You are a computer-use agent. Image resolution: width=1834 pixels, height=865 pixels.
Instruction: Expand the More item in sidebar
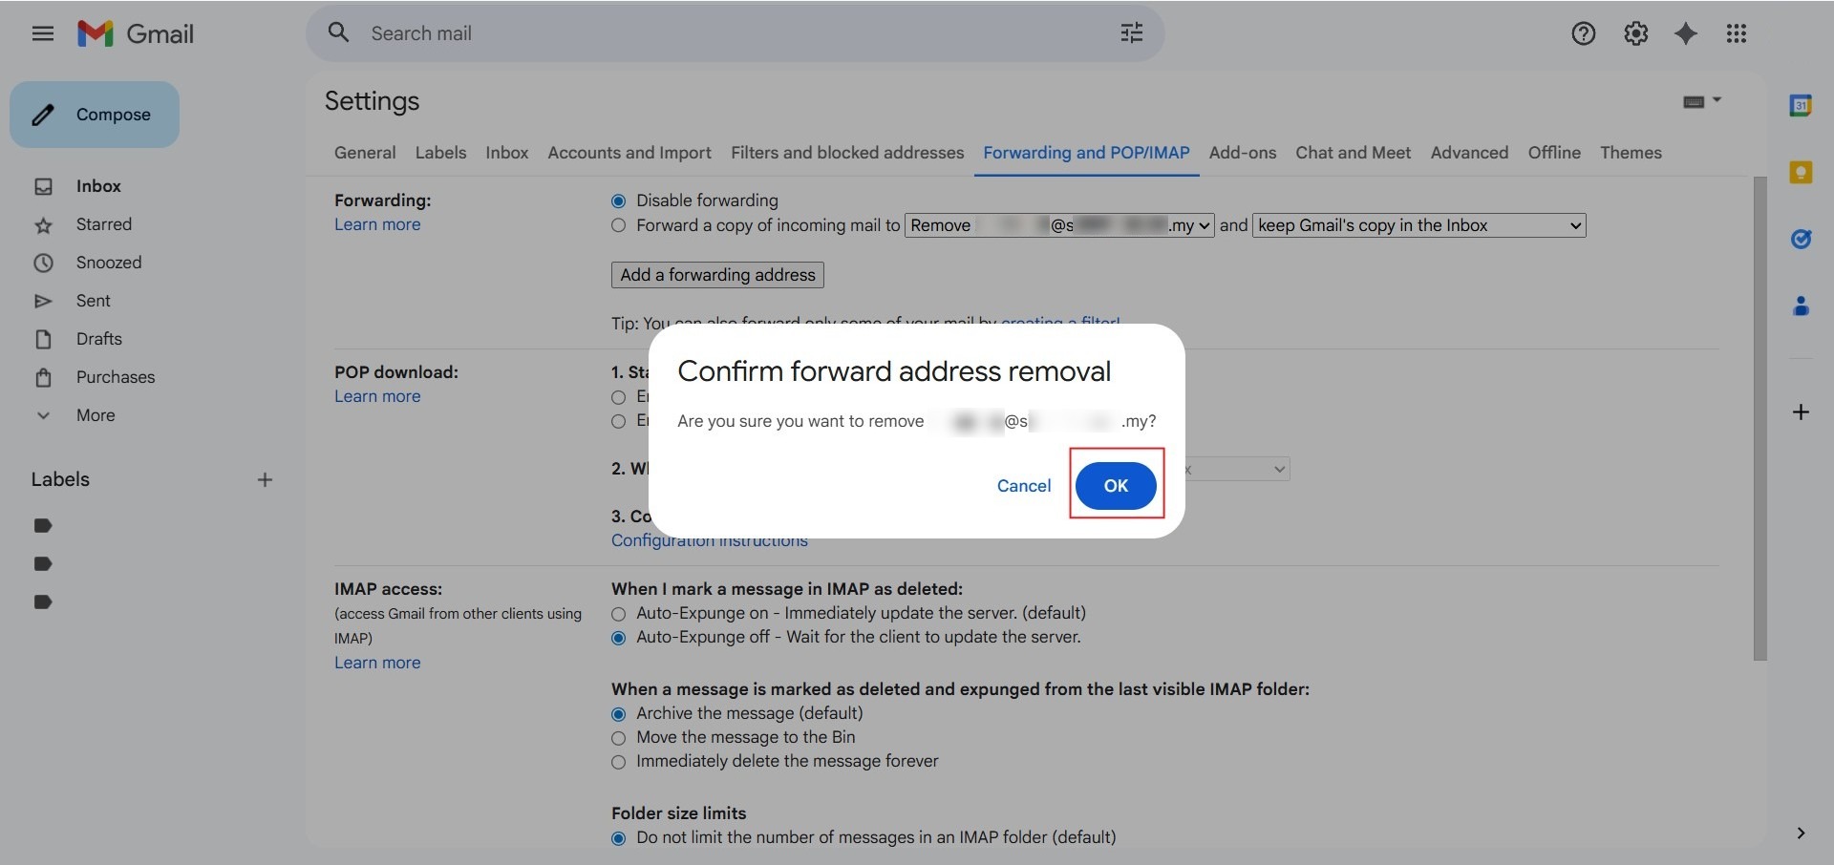[x=95, y=415]
